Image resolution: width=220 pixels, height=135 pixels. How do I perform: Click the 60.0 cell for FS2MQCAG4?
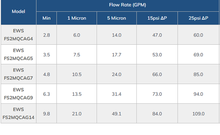point(198,35)
